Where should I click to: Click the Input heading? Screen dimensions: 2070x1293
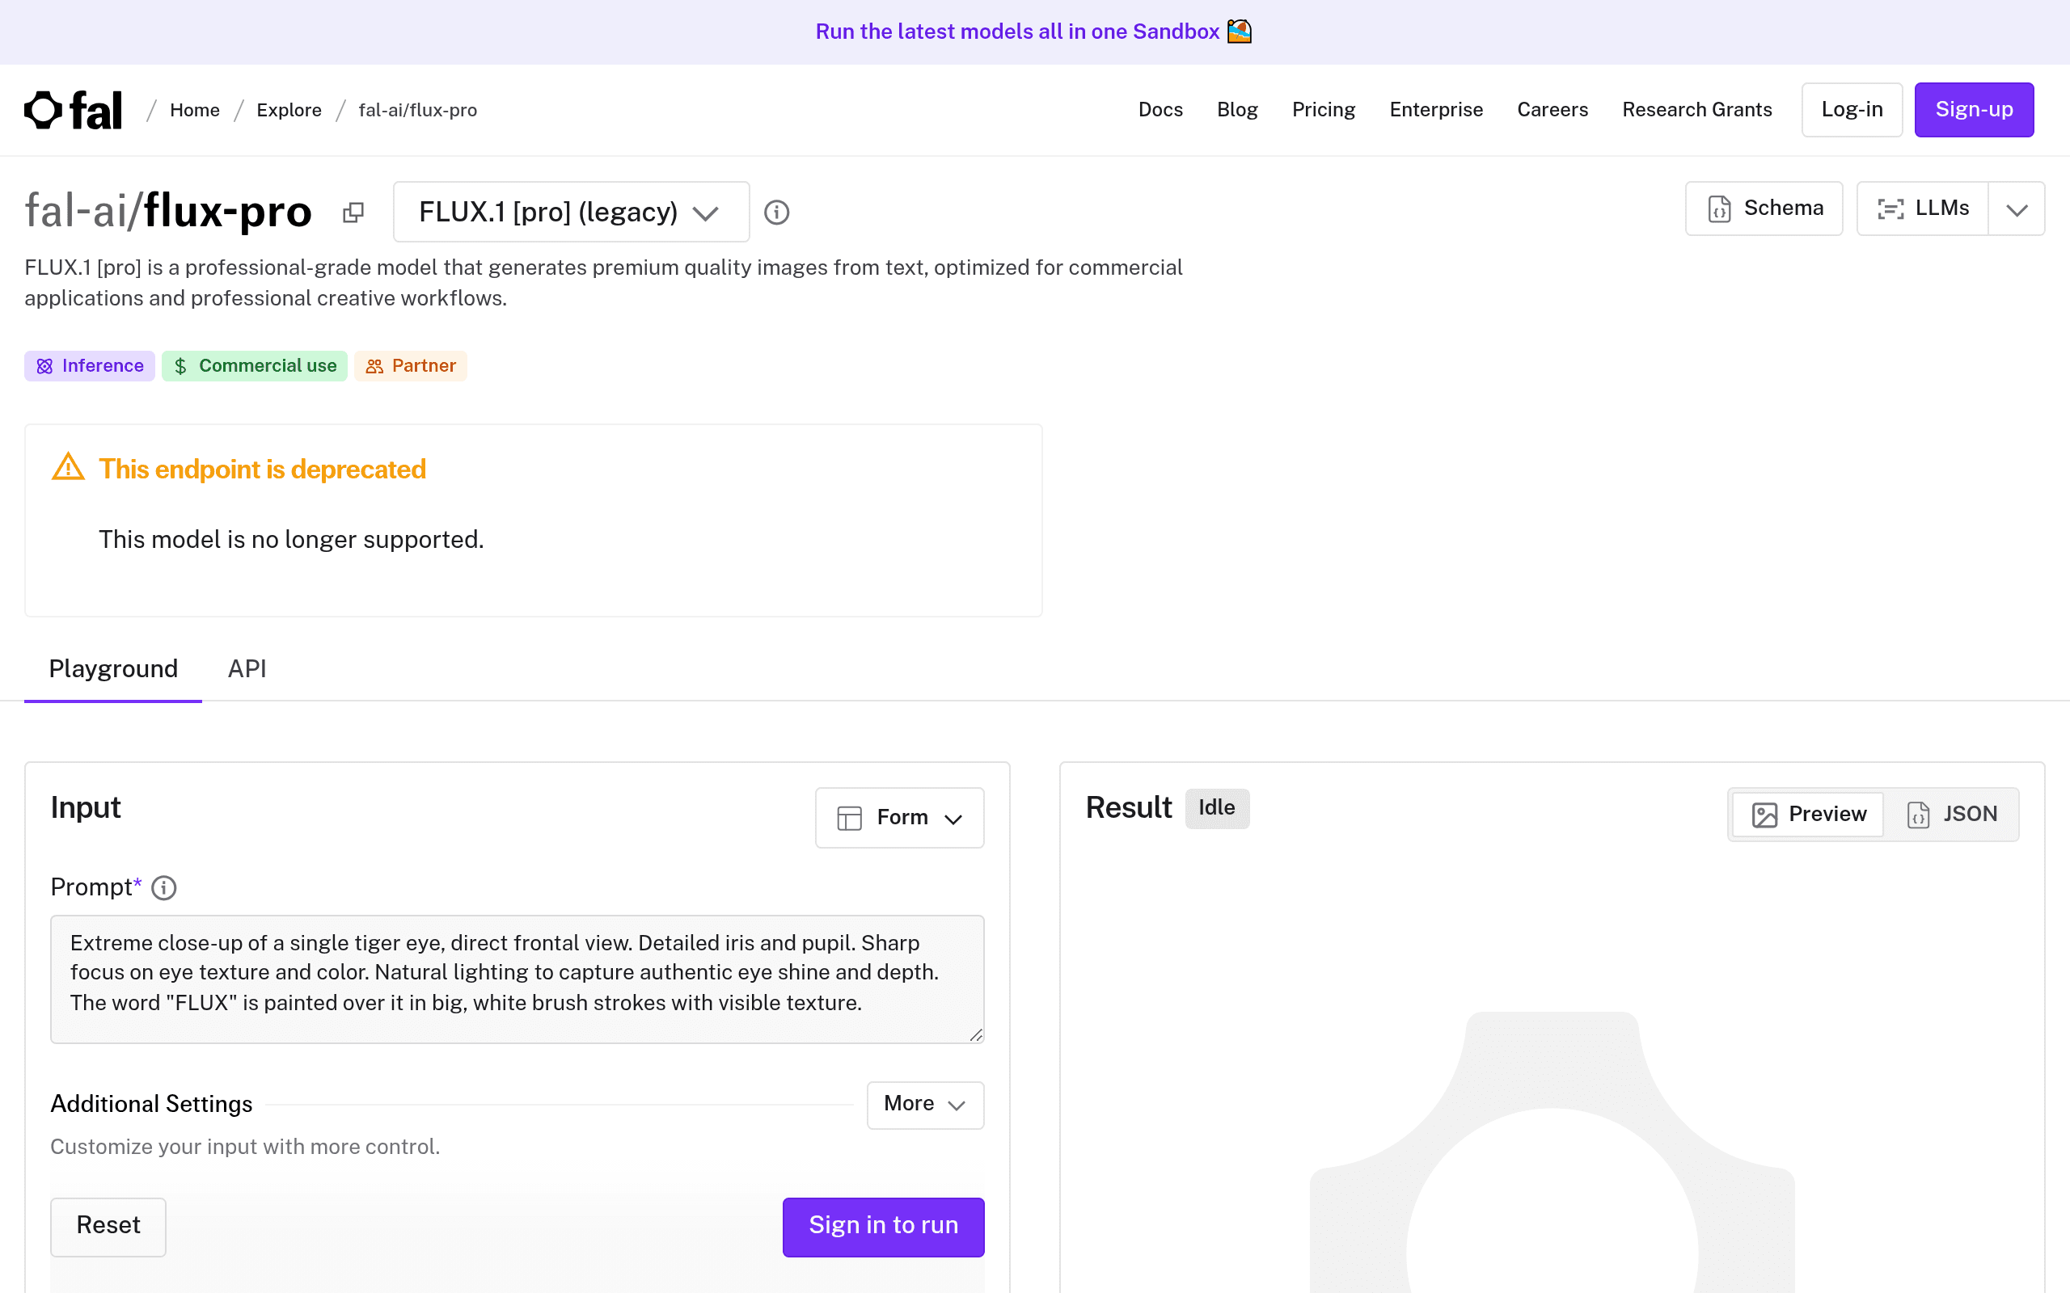[86, 808]
